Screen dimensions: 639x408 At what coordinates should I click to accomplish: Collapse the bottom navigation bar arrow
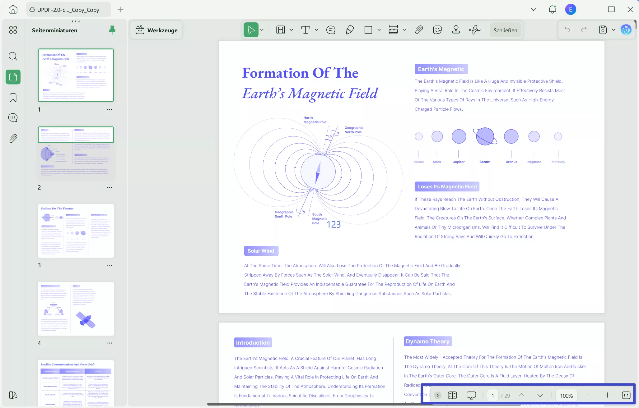coord(438,395)
